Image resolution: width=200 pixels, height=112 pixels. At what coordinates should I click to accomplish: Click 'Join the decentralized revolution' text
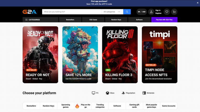(158, 79)
